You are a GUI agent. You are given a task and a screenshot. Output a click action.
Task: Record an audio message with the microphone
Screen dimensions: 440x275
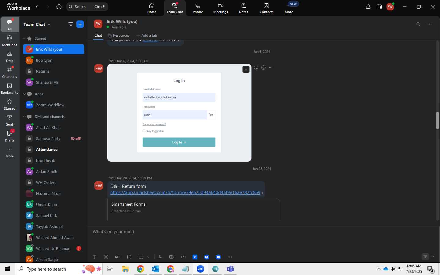coord(160,257)
